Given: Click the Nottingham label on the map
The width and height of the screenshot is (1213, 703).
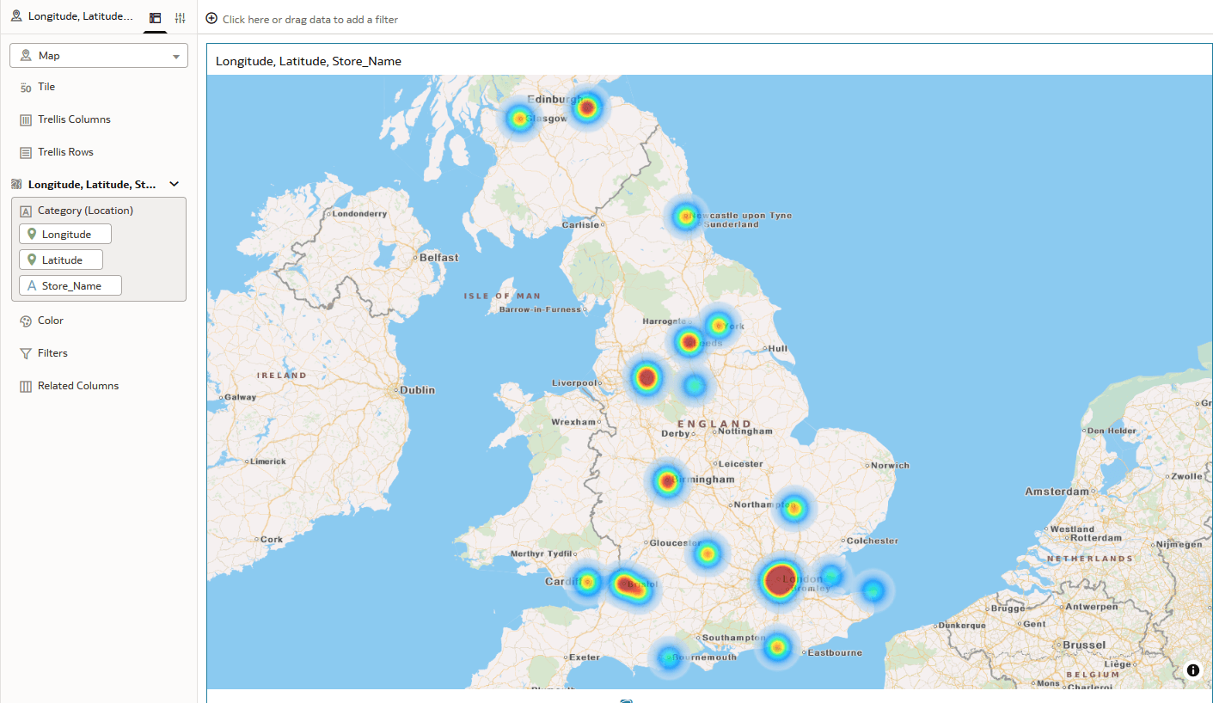Looking at the screenshot, I should 744,431.
